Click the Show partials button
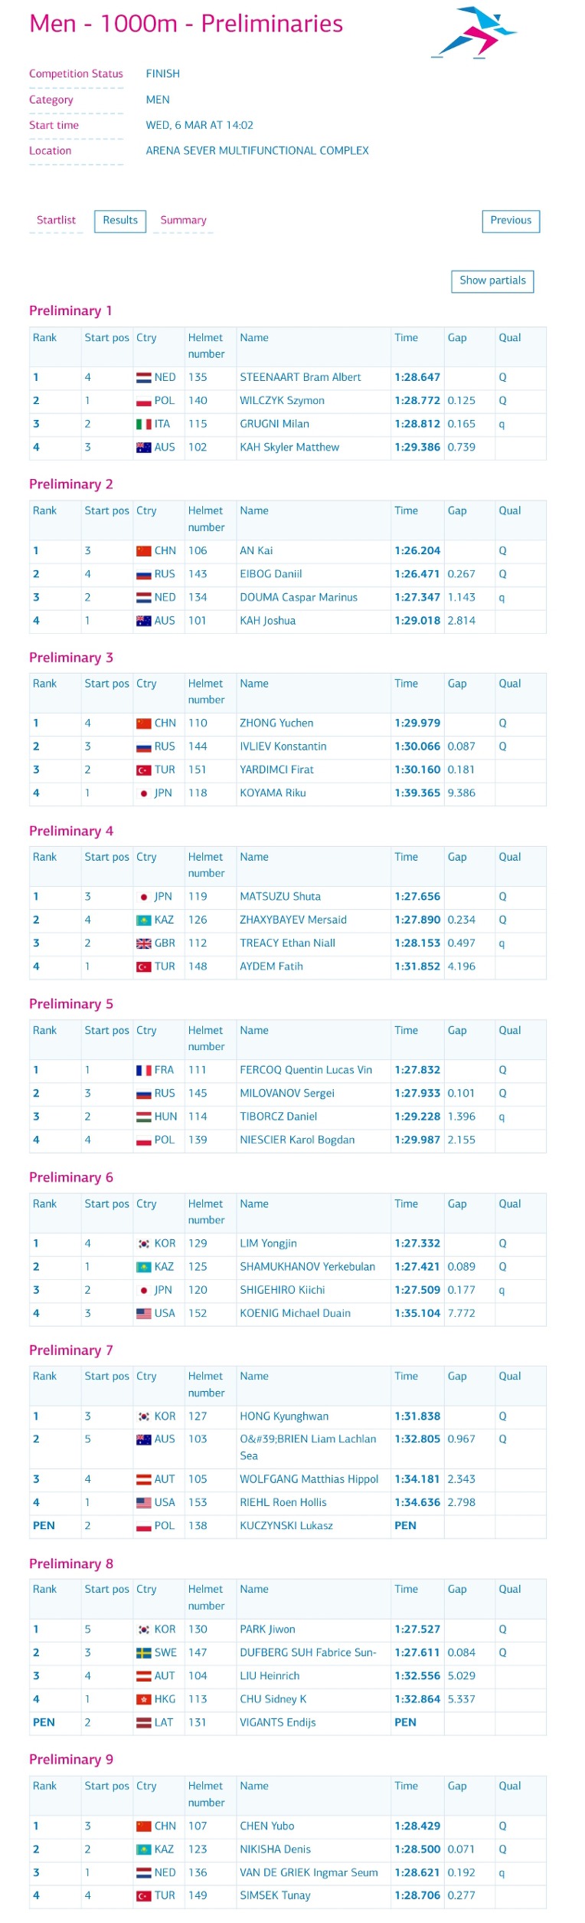The image size is (585, 1923). [x=492, y=281]
